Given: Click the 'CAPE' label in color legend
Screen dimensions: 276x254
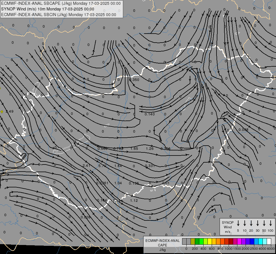Looking at the screenshot, I should click(x=162, y=245).
